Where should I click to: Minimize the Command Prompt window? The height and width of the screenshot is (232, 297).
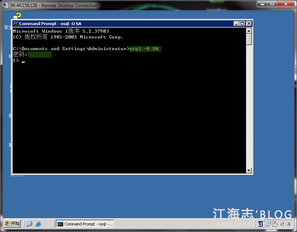click(x=236, y=23)
